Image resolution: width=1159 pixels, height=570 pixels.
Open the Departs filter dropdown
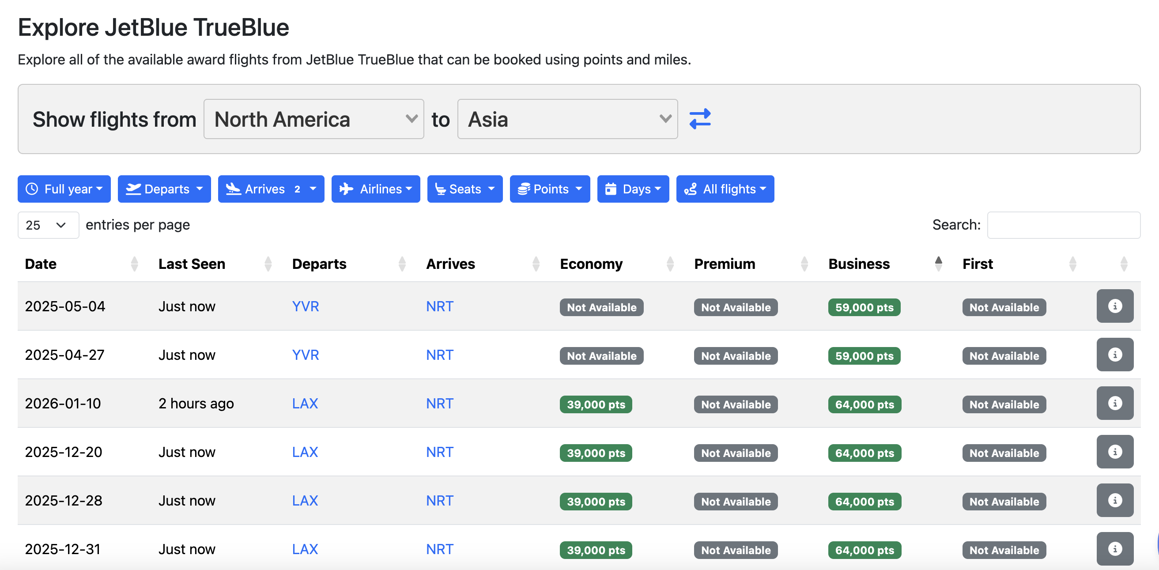coord(164,189)
